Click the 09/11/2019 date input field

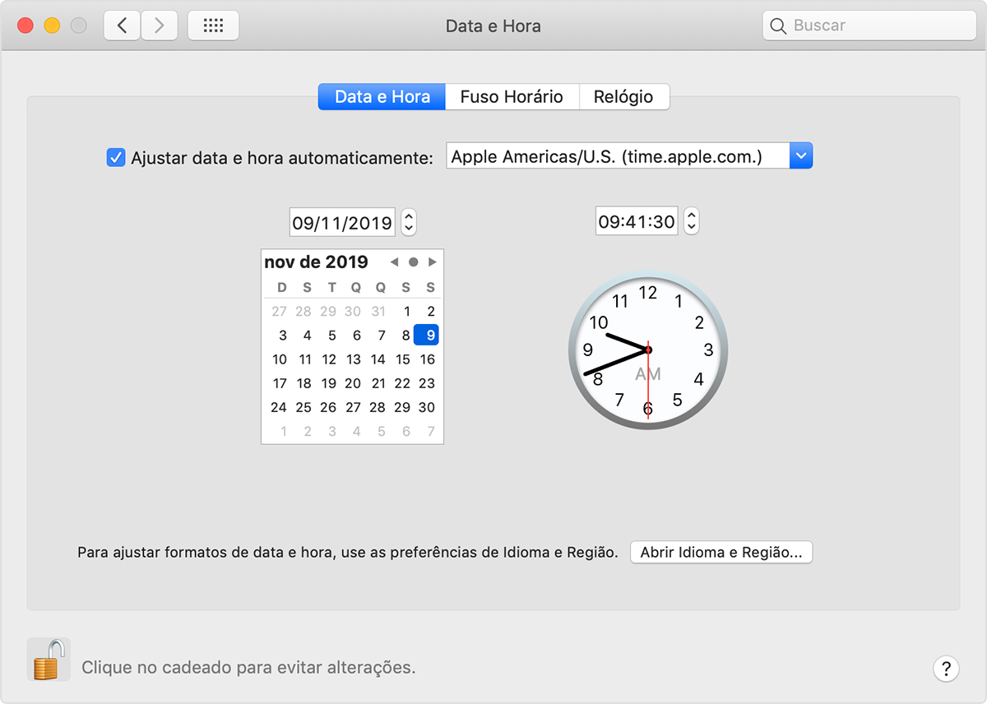point(342,222)
